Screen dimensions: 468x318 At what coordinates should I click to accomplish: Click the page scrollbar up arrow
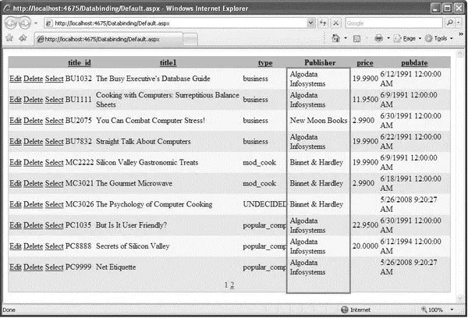(x=459, y=54)
